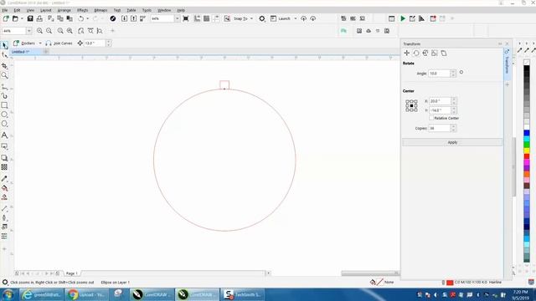This screenshot has height=301, width=536.
Task: Switch to Position tab in Transform docker
Action: pyautogui.click(x=407, y=53)
